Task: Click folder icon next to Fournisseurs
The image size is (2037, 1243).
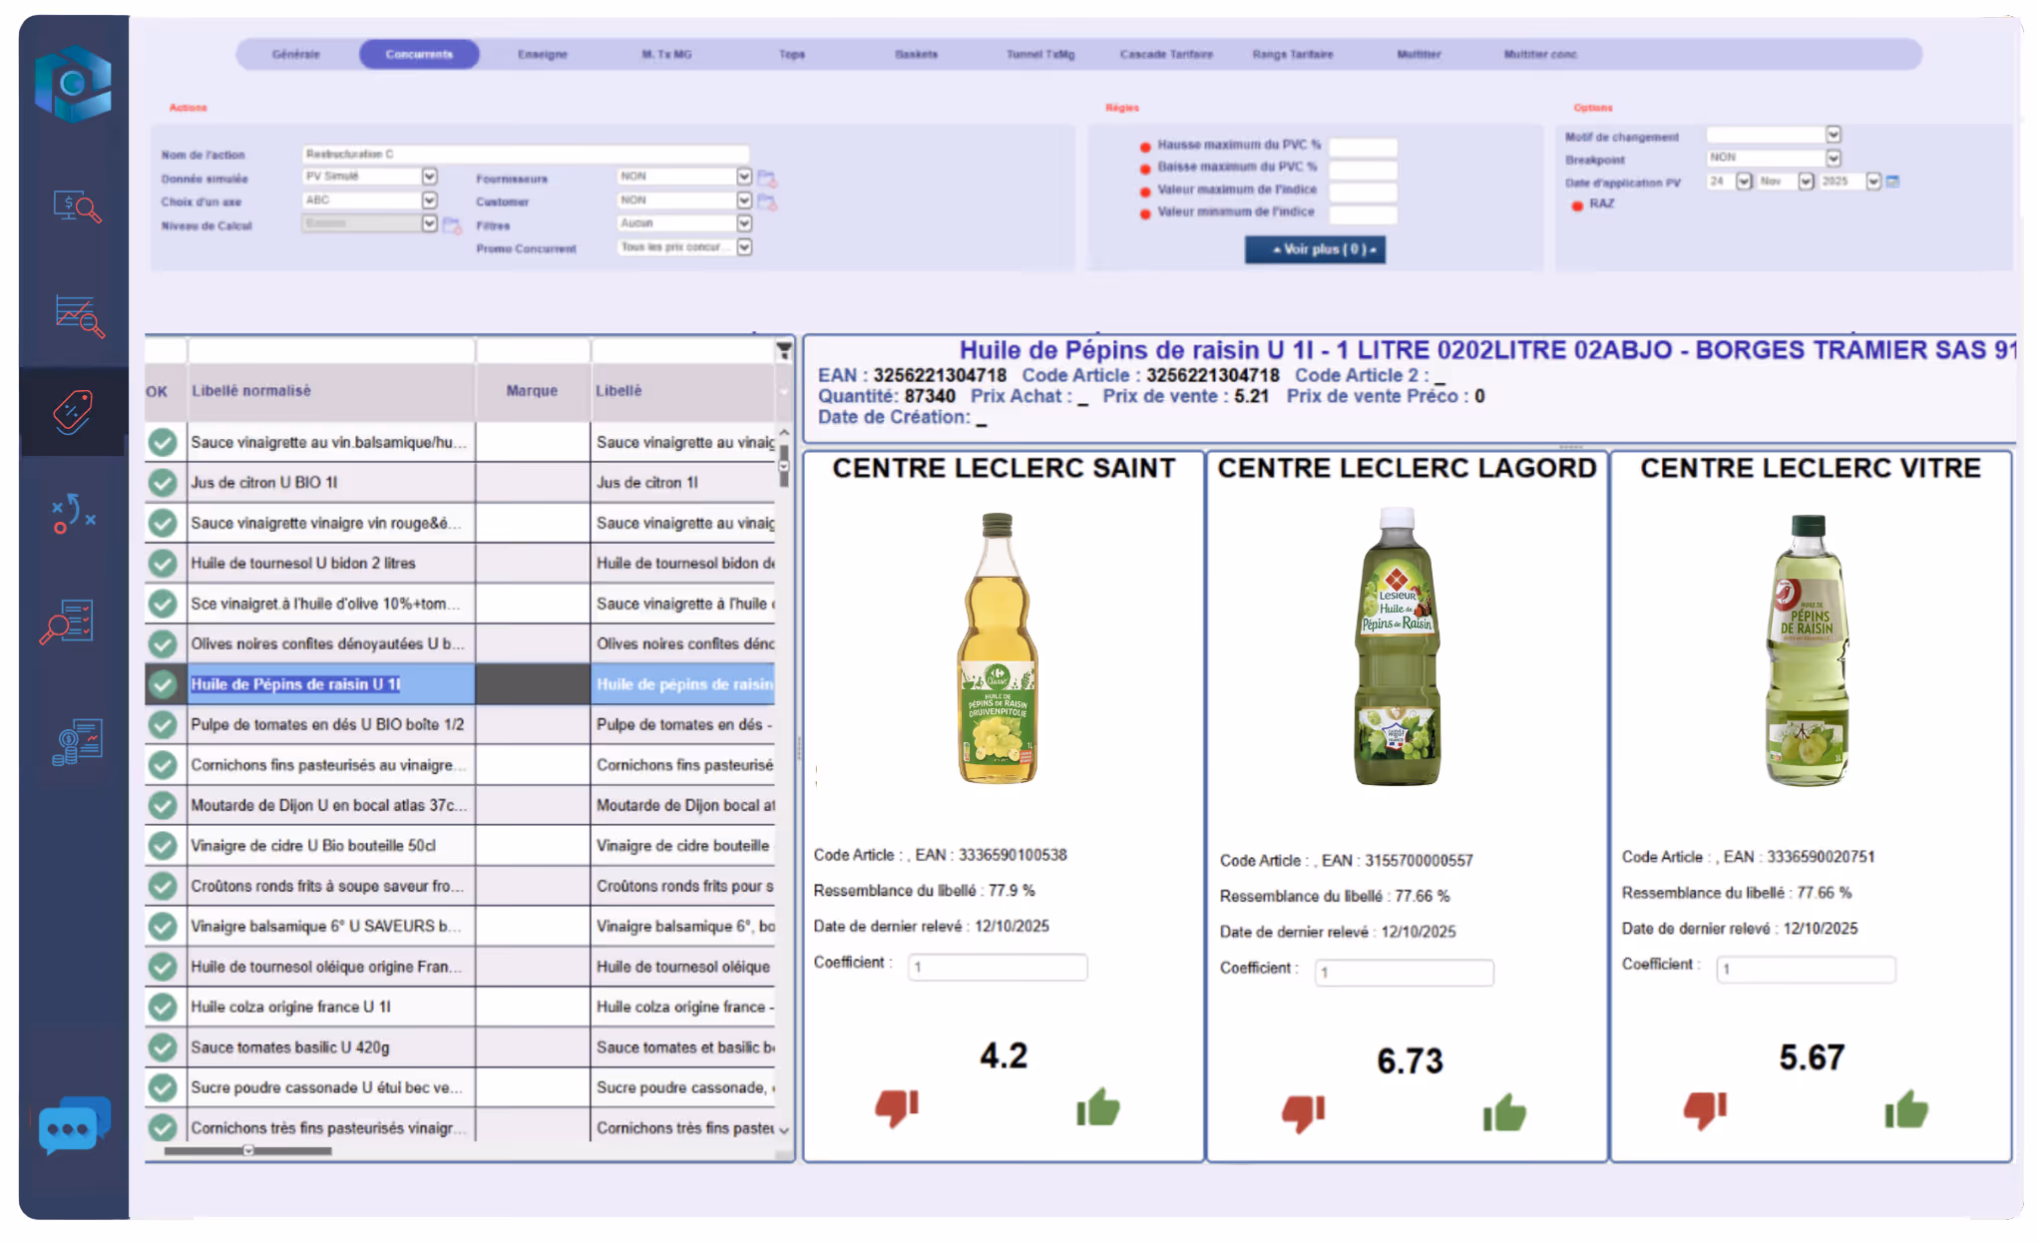Action: pos(766,179)
